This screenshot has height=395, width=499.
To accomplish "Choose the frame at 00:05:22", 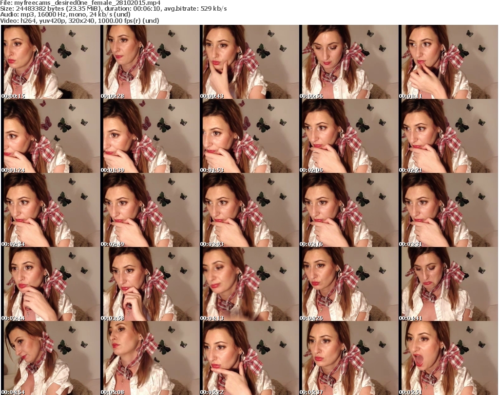I will pyautogui.click(x=249, y=358).
